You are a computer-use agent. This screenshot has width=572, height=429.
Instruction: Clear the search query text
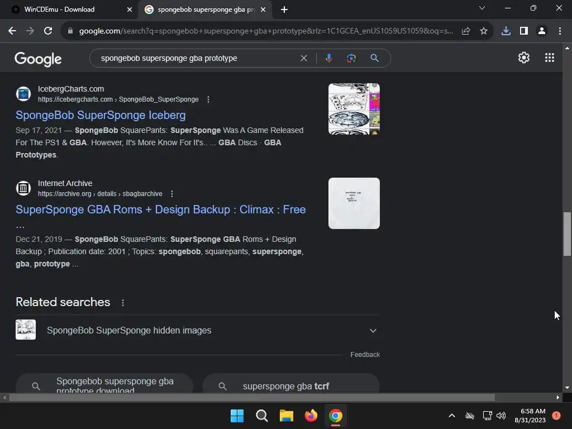[303, 58]
